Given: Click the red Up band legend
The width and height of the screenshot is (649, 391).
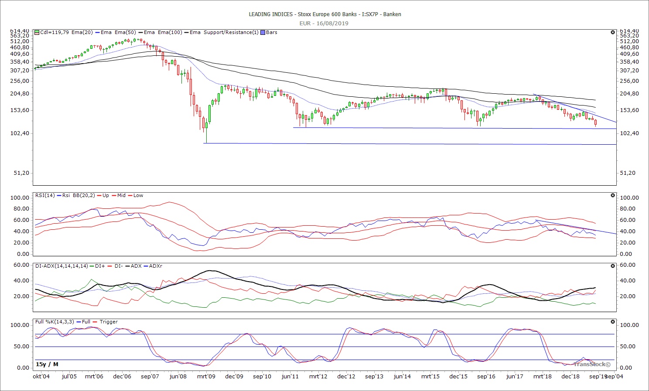Looking at the screenshot, I should [x=103, y=195].
